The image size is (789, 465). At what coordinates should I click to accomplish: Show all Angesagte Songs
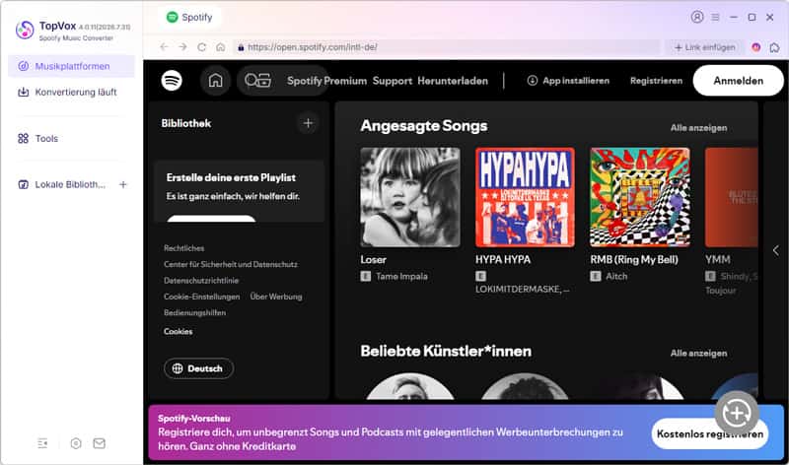point(698,128)
